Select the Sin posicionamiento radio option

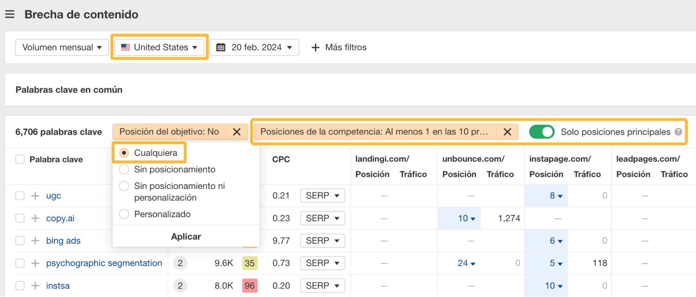(x=124, y=170)
